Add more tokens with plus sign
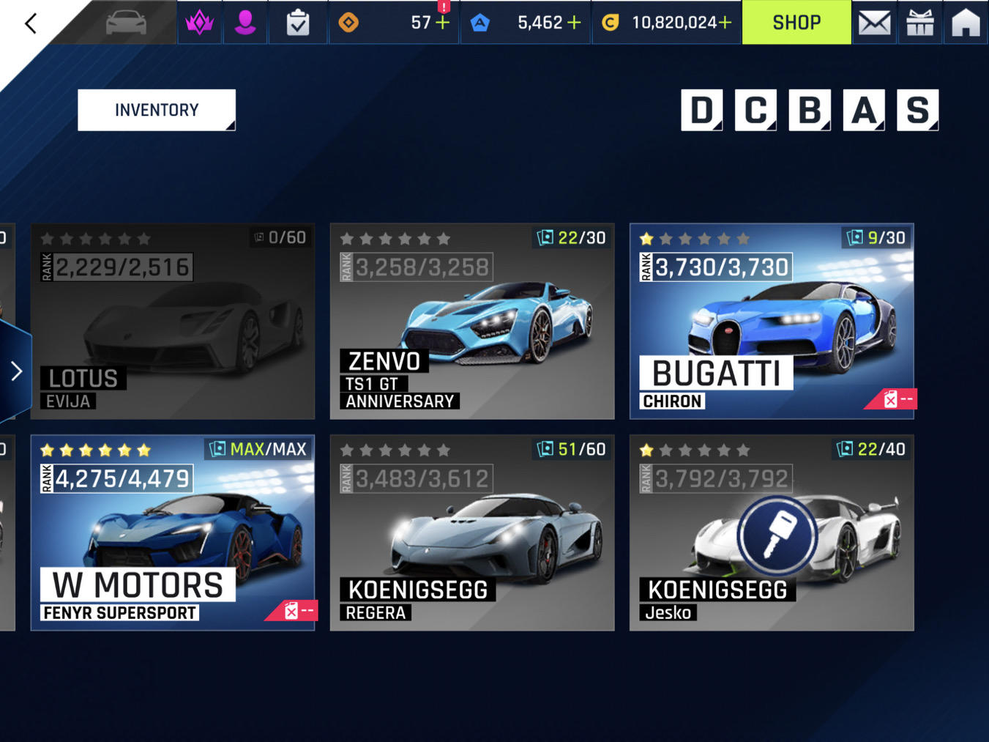This screenshot has height=742, width=989. click(574, 23)
